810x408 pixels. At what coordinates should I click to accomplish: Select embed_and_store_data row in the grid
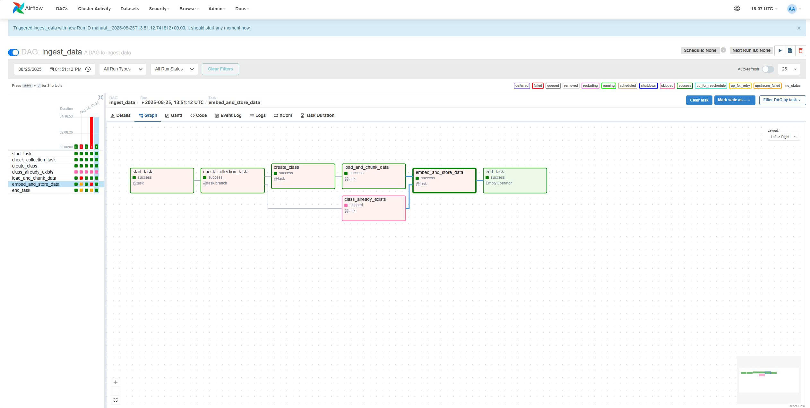point(56,184)
